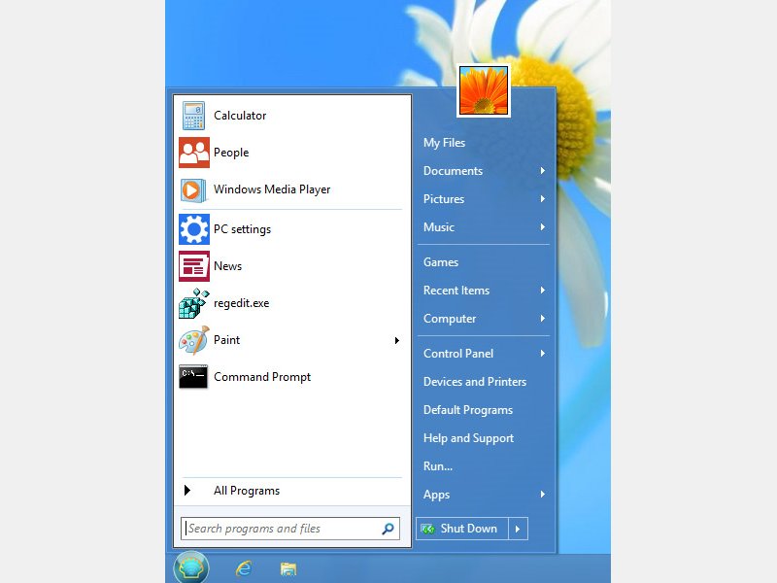The width and height of the screenshot is (777, 583).
Task: Expand the All Programs arrow
Action: (x=187, y=491)
